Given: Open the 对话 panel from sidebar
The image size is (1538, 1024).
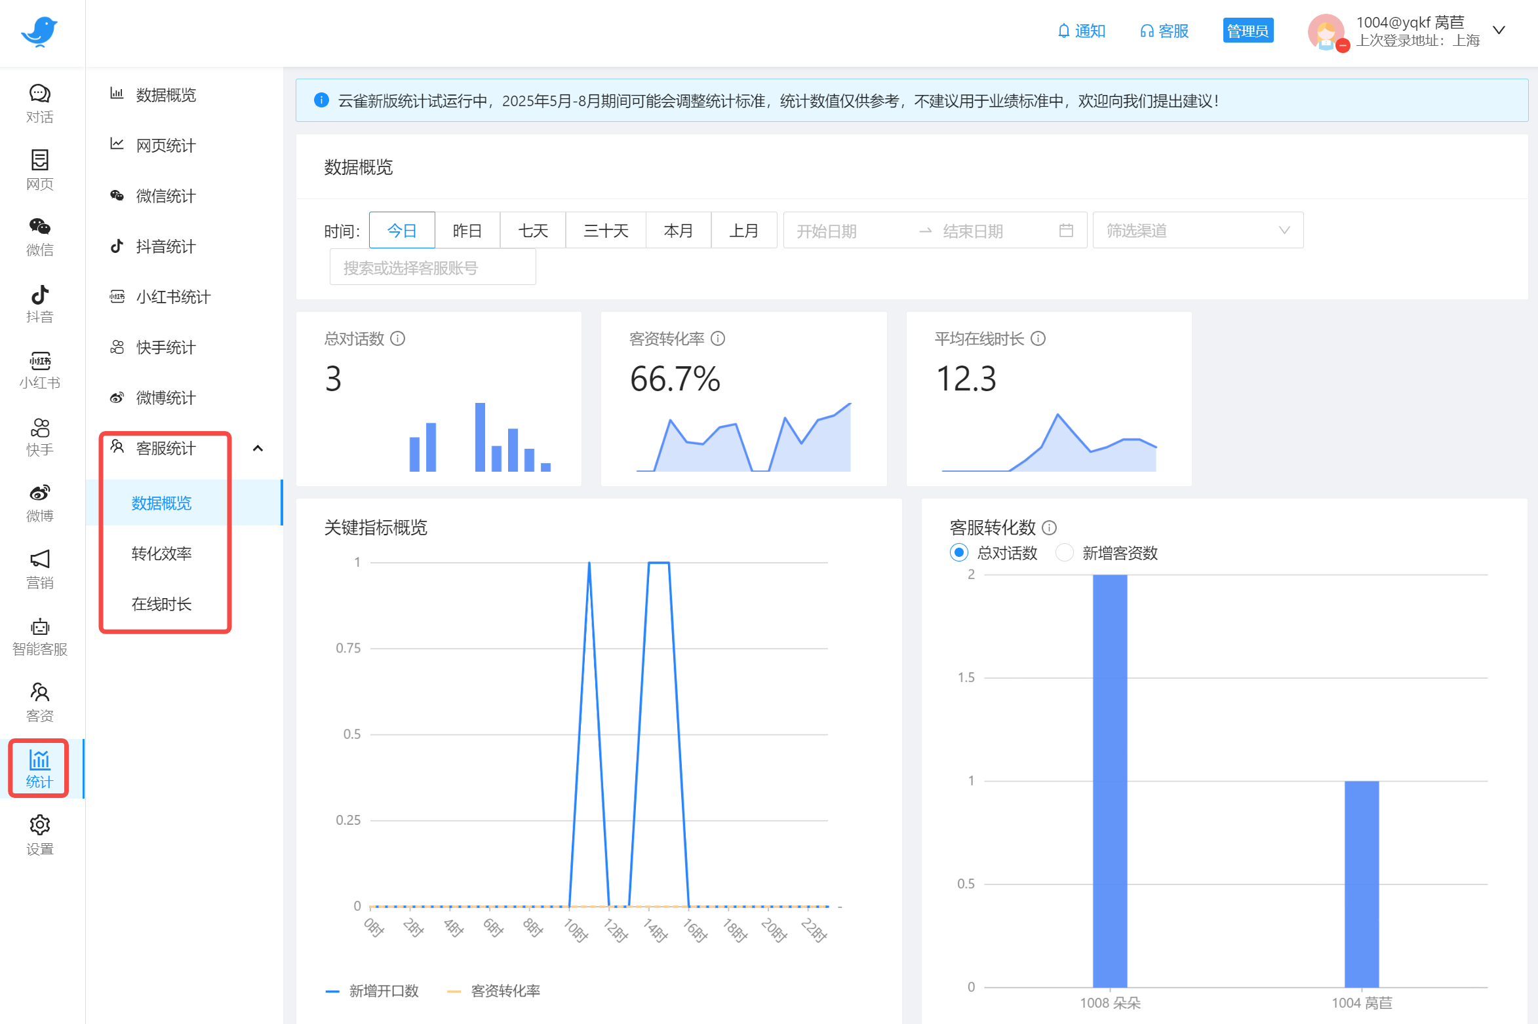Looking at the screenshot, I should (x=39, y=103).
